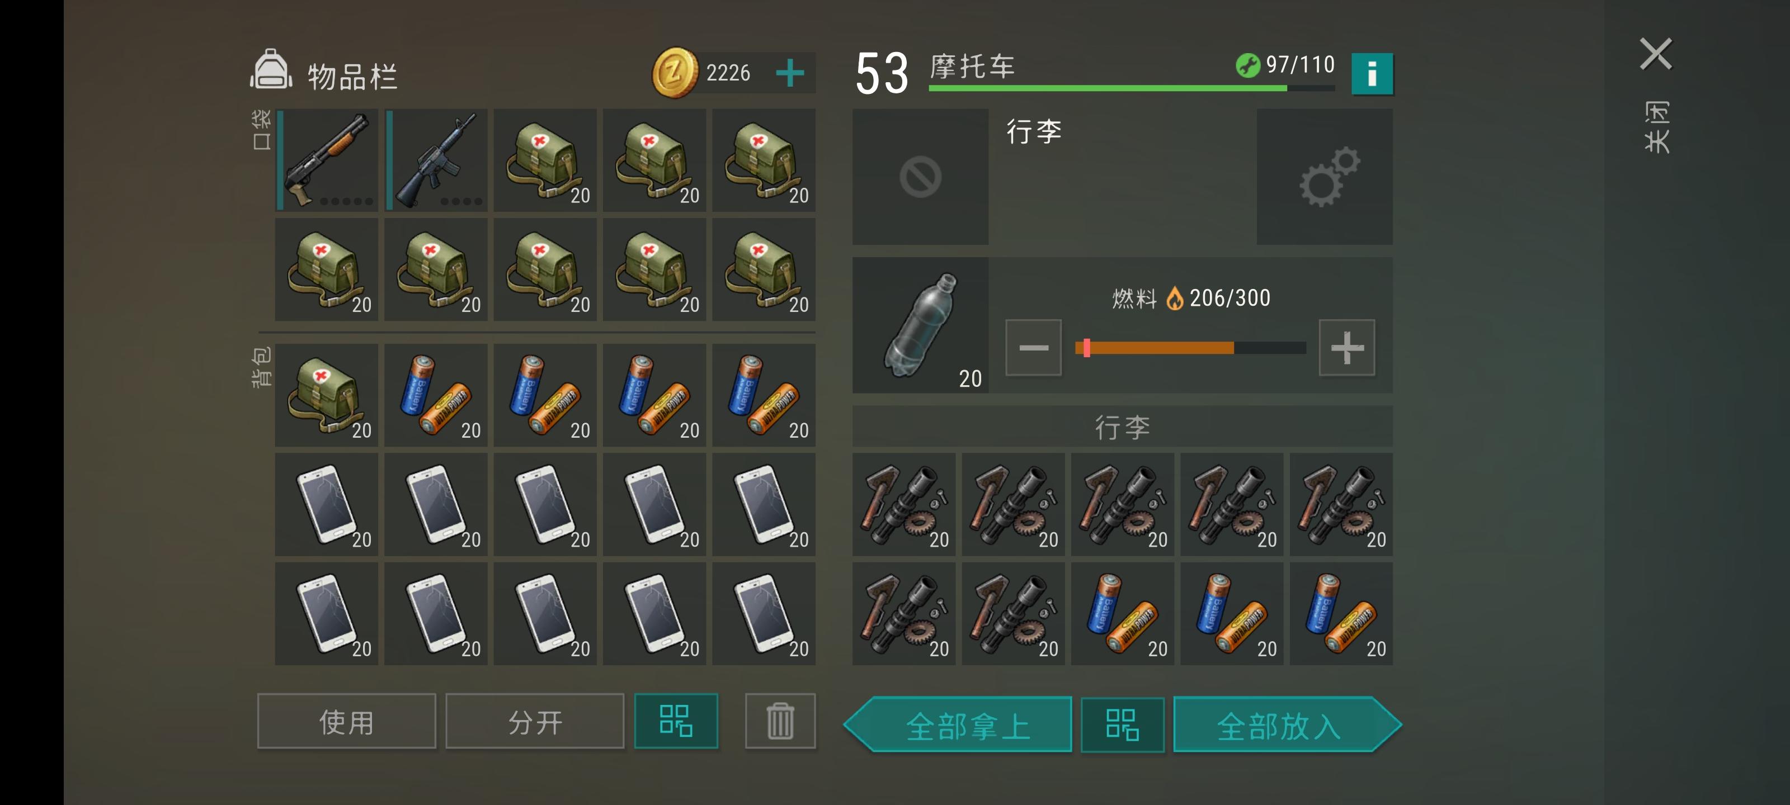Select the assault rifle in the pocket slot
This screenshot has width=1790, height=805.
tap(436, 159)
